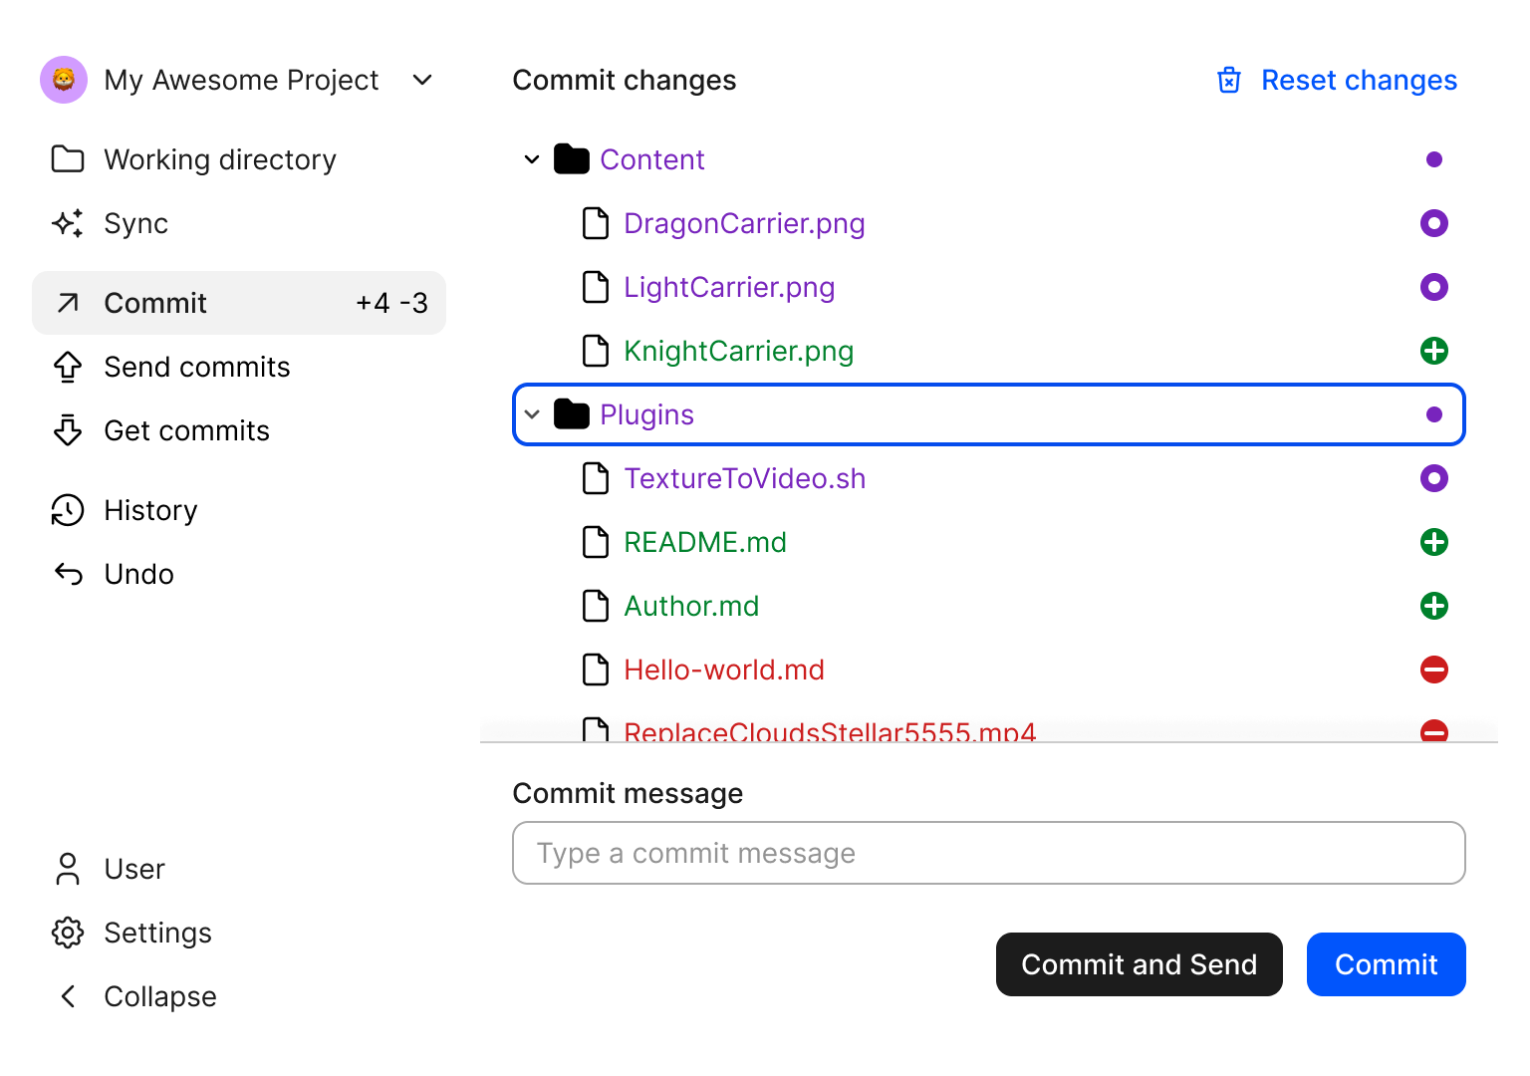The image size is (1530, 1076).
Task: Click the Undo arrow icon
Action: pyautogui.click(x=68, y=574)
